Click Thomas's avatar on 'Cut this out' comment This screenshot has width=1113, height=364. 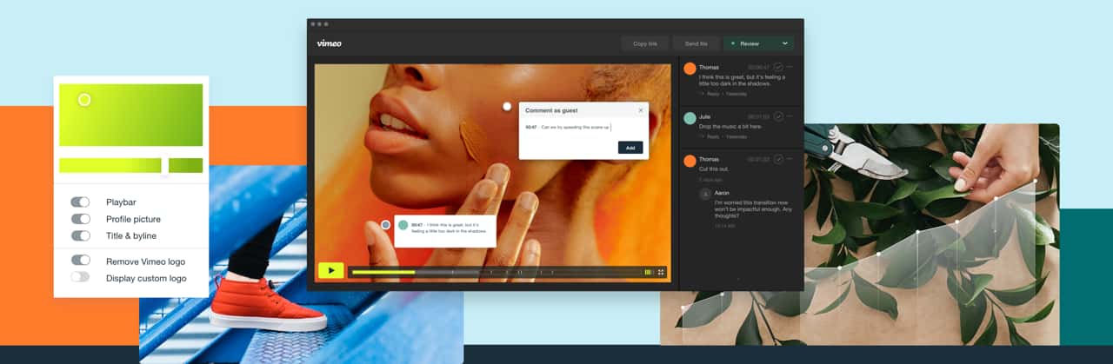tap(690, 160)
